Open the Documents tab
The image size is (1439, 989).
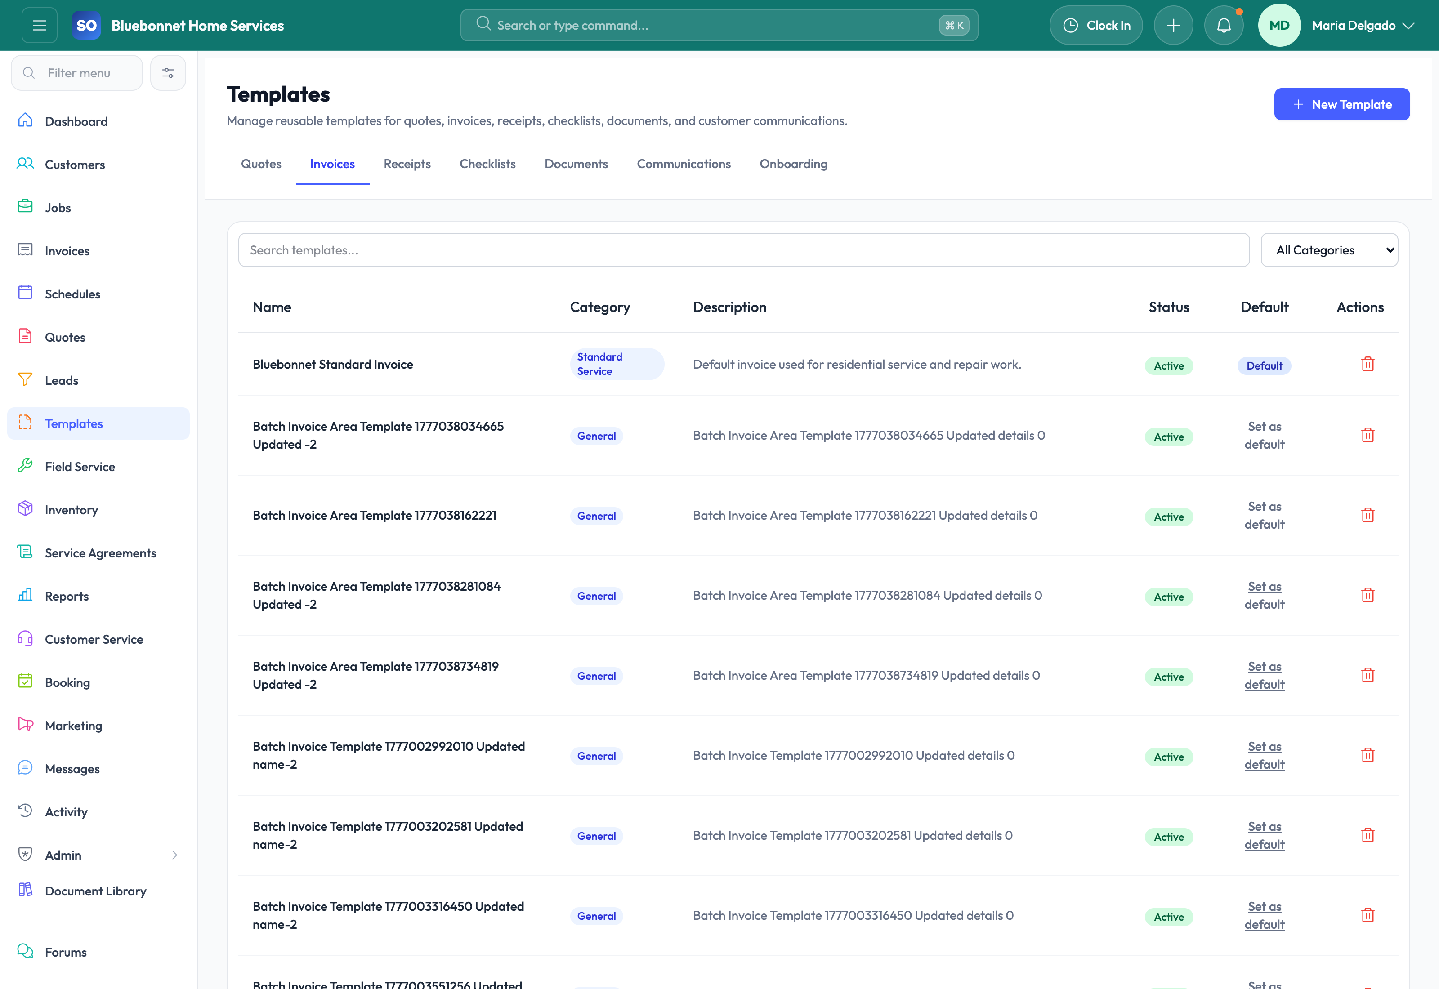[x=576, y=164]
